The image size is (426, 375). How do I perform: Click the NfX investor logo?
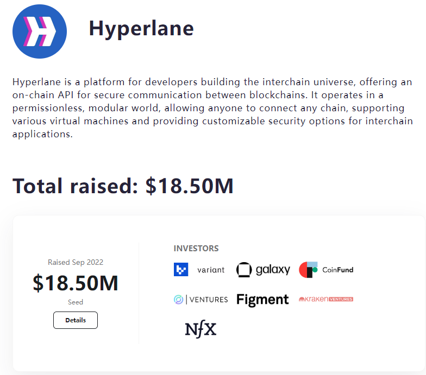(201, 329)
